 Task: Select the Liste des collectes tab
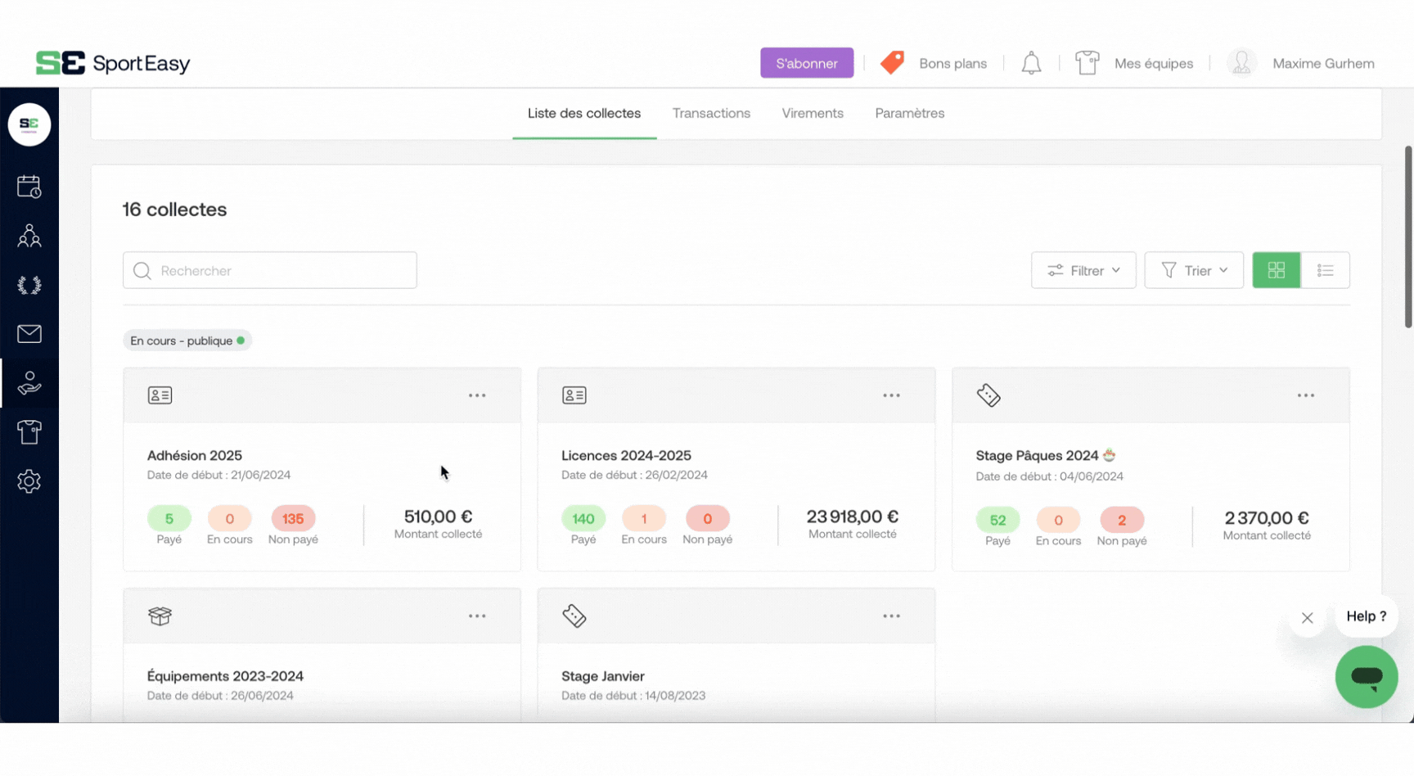pos(584,113)
